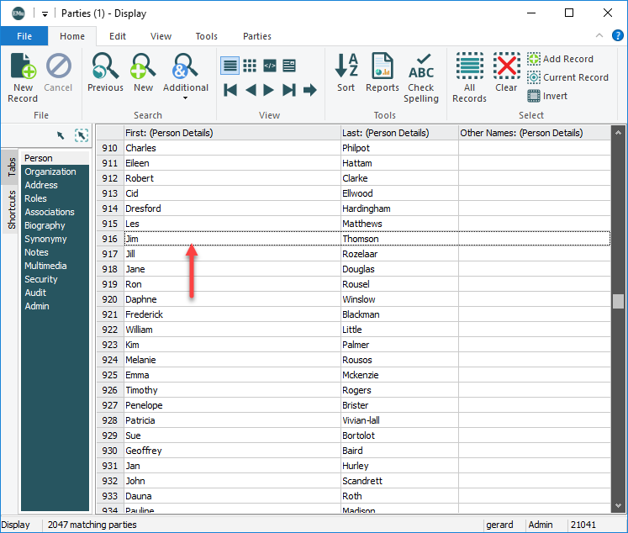Toggle the Invert selection option

(x=546, y=96)
